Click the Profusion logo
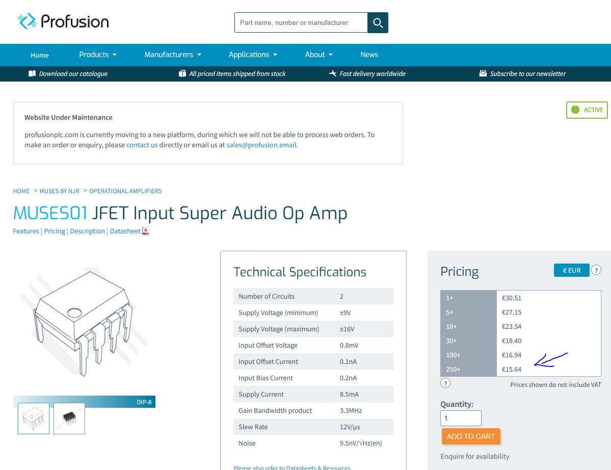611x470 pixels. (x=63, y=21)
